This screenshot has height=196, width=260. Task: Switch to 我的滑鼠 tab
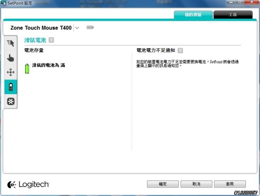click(193, 15)
